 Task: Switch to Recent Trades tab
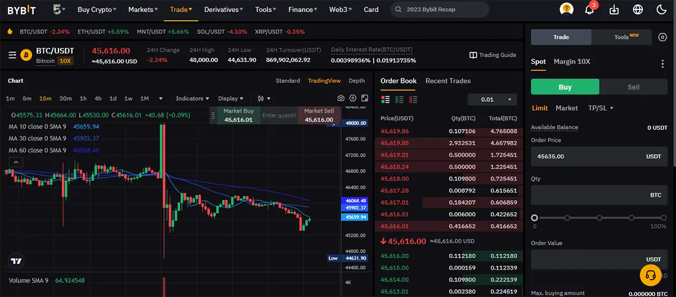[448, 81]
